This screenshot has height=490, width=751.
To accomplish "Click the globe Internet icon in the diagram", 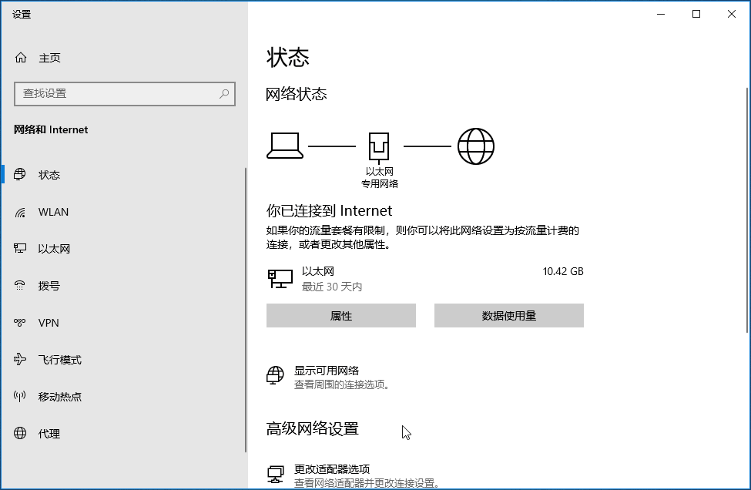I will (476, 146).
